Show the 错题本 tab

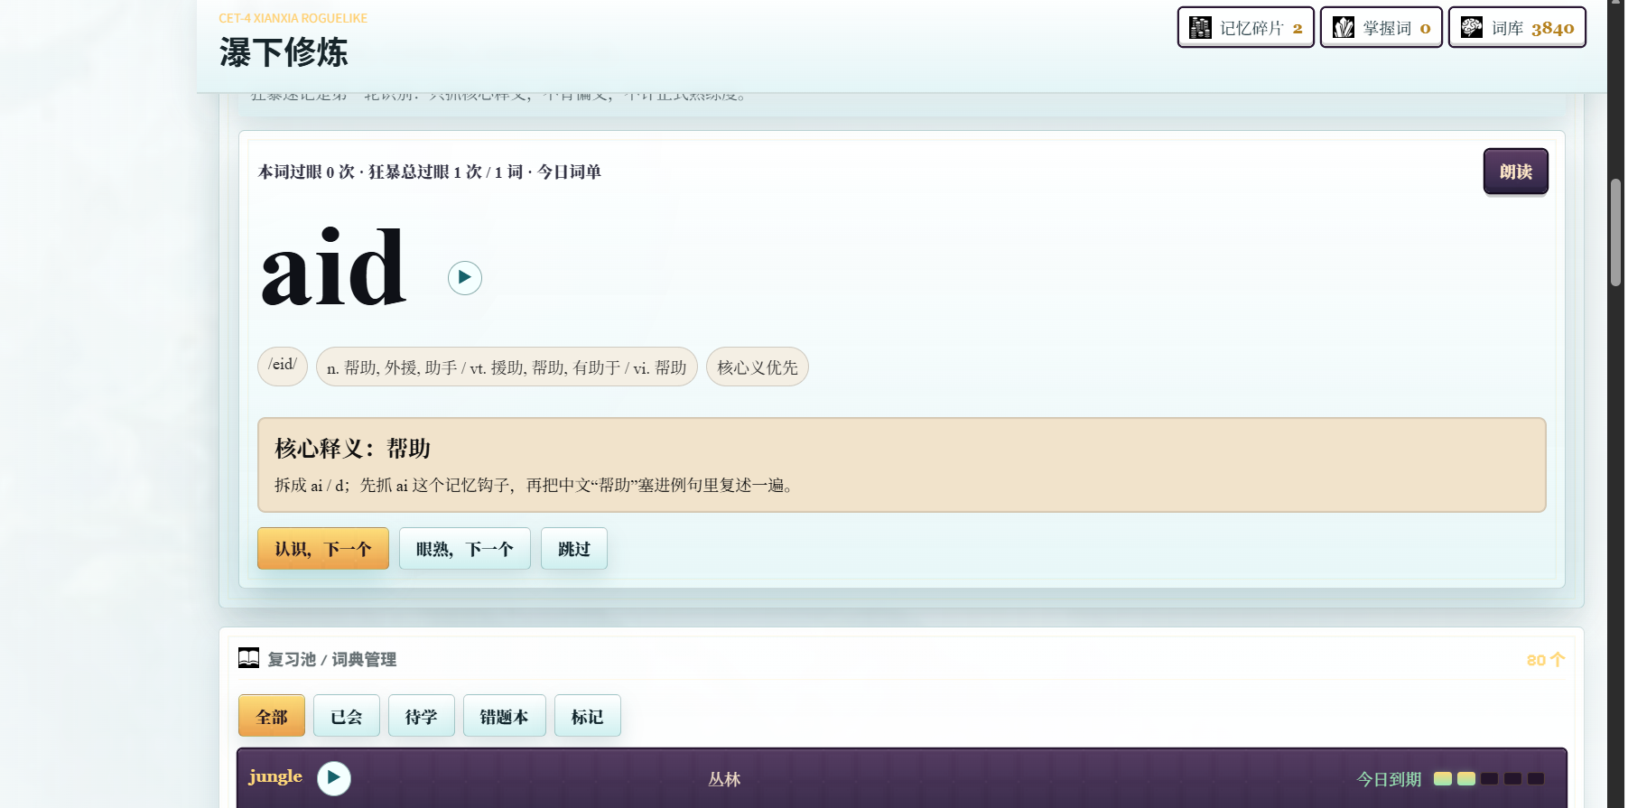[505, 716]
